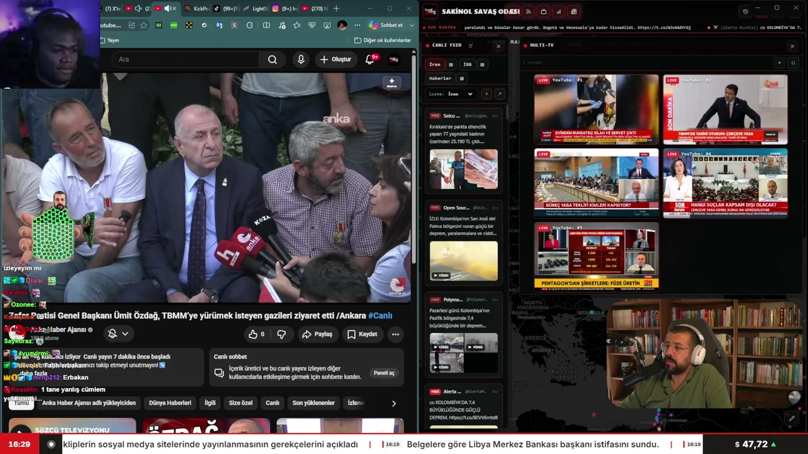Open the Liste: İran dropdown
The height and width of the screenshot is (454, 808).
pyautogui.click(x=451, y=94)
